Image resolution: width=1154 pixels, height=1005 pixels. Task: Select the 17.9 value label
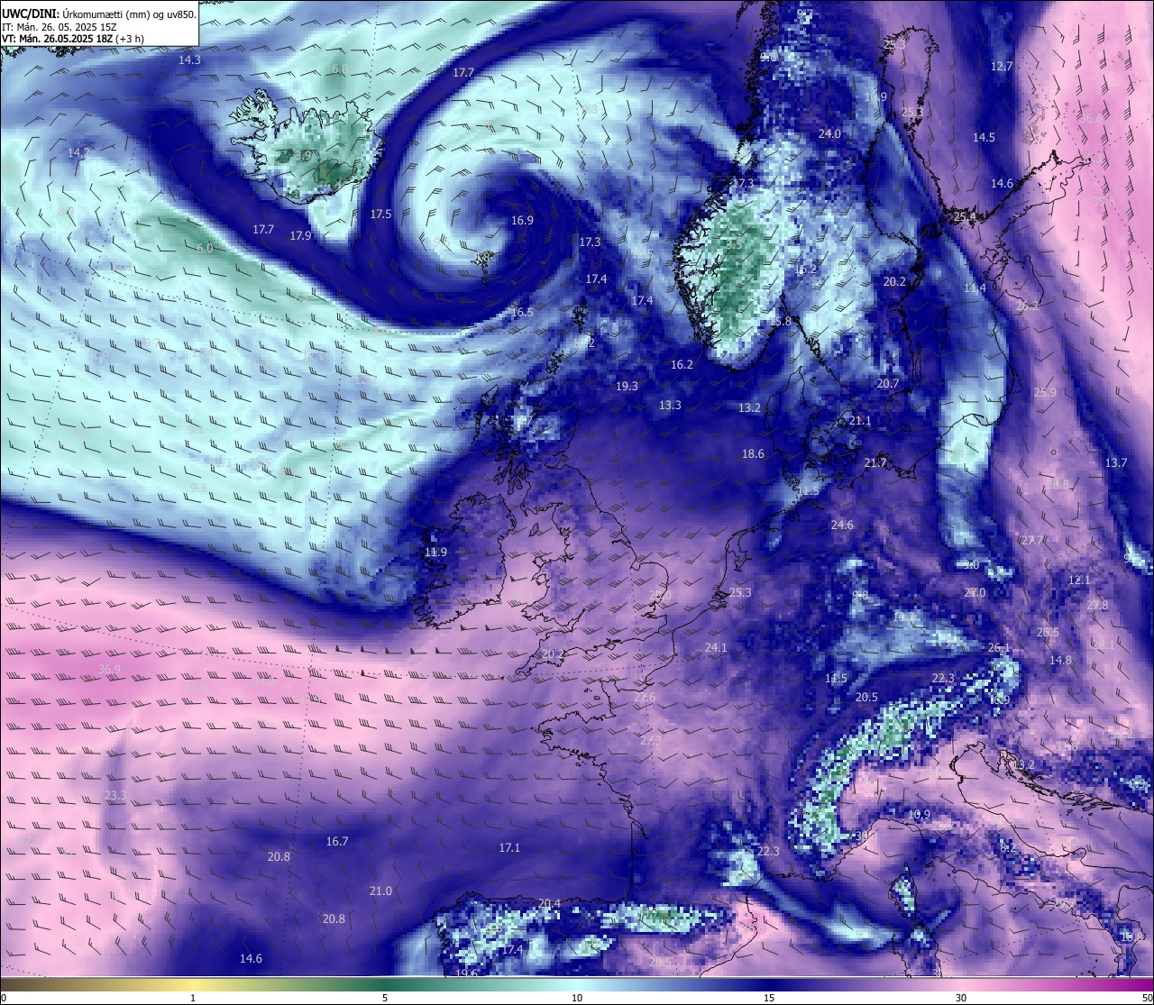[x=300, y=235]
